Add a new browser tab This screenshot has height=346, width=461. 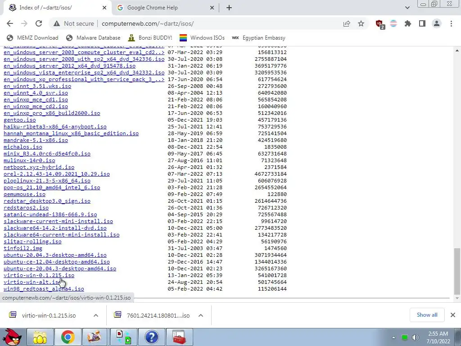click(229, 8)
